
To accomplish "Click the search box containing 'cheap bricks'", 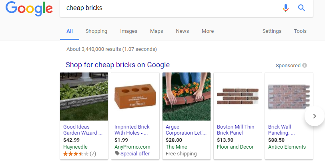I will (x=168, y=8).
